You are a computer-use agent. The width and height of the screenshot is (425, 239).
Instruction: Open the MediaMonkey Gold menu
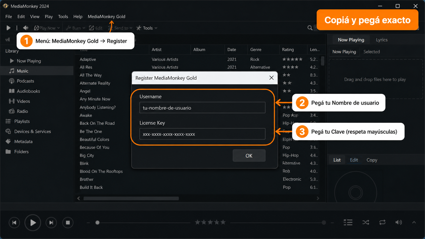click(x=107, y=17)
